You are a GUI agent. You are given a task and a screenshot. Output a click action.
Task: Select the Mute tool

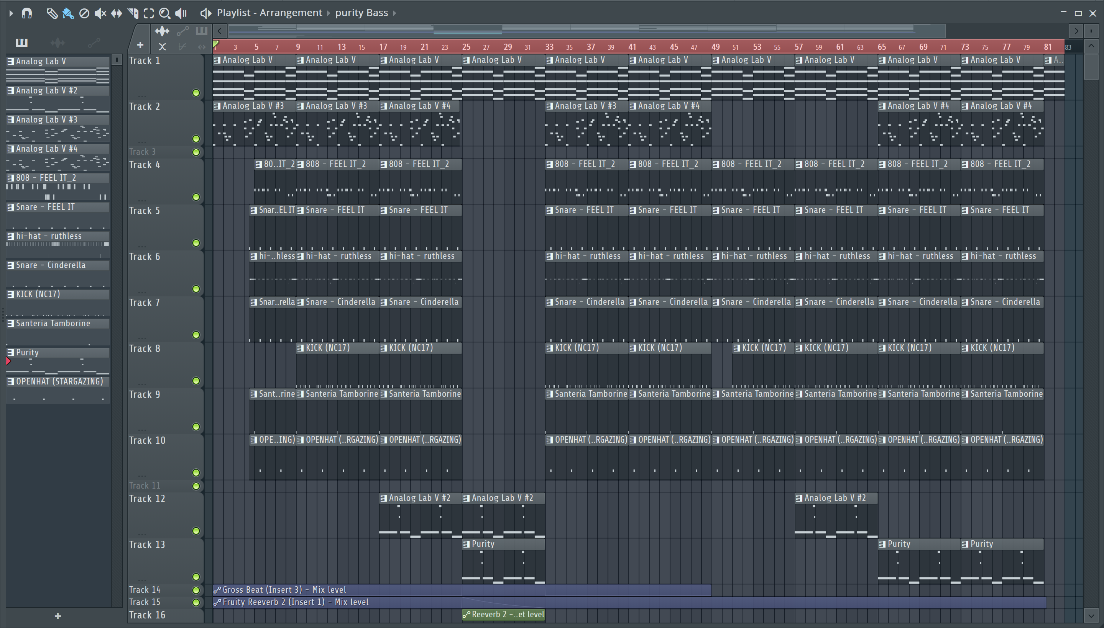(100, 13)
